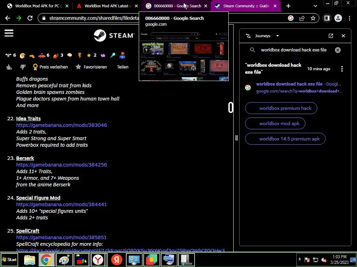357x267 pixels.
Task: Expand the Journeys side panel dropdown
Action: tap(277, 36)
